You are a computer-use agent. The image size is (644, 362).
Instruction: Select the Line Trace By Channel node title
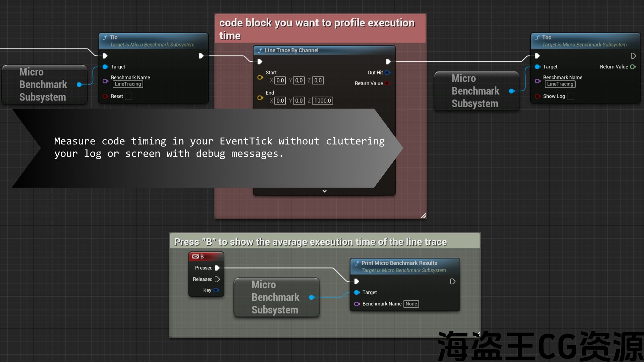tap(291, 50)
